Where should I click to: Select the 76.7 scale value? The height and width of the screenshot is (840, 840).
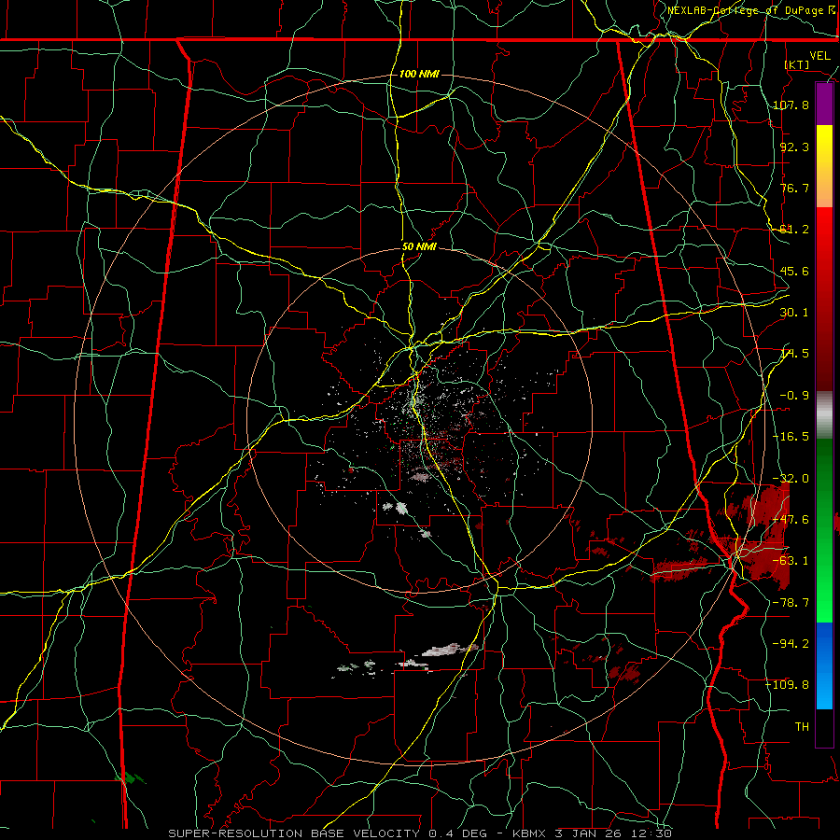coord(794,188)
